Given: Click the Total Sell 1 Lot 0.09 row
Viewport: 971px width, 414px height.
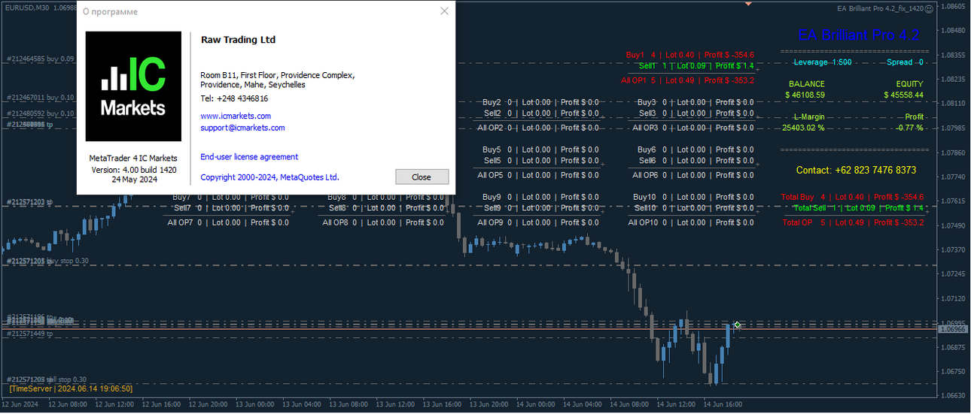Looking at the screenshot, I should (858, 208).
